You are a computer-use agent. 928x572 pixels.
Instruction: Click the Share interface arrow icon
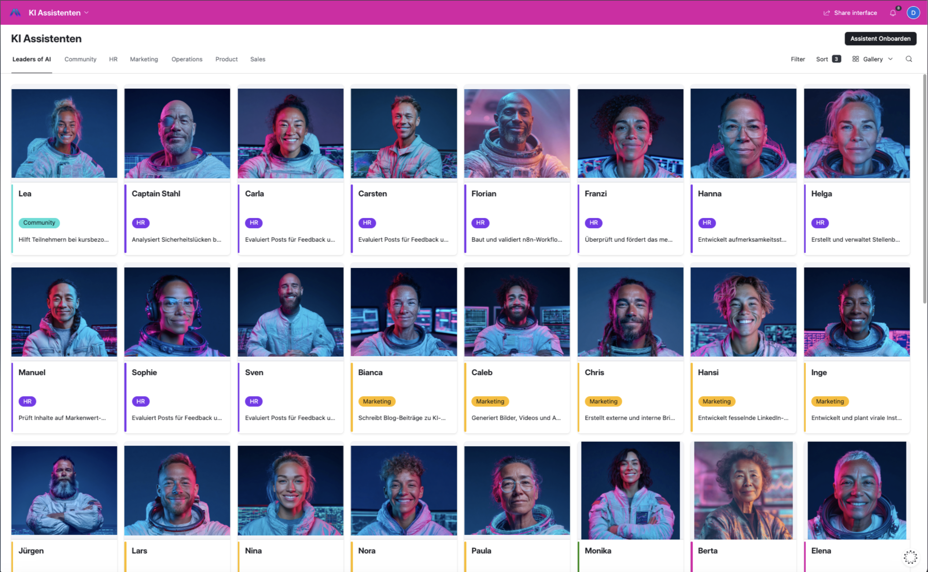point(826,13)
